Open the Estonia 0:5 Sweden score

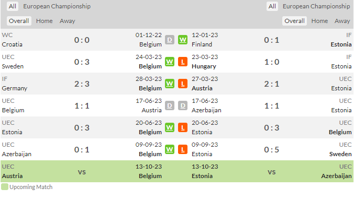272,149
